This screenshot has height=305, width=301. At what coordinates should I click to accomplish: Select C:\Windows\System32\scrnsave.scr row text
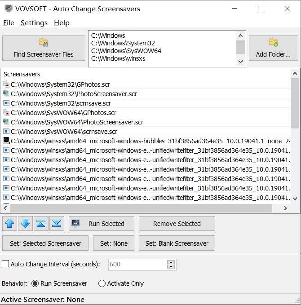61,103
